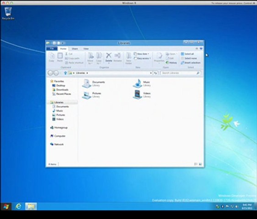
Task: Create a New folder from the ribbon
Action: click(129, 58)
